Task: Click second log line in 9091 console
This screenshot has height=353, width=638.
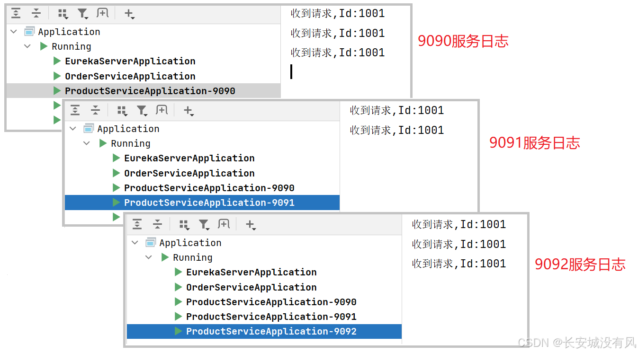Action: click(397, 130)
